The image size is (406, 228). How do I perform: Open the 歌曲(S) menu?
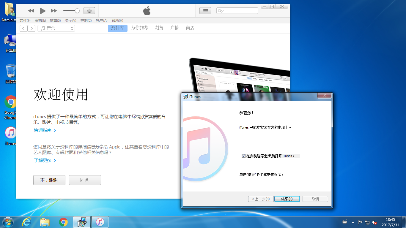point(55,20)
